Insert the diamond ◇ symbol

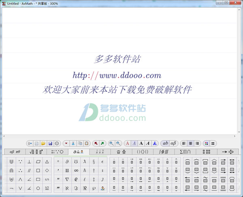[x=47, y=171]
